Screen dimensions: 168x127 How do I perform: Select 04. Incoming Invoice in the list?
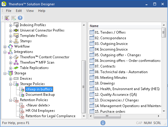pyautogui.click(x=111, y=49)
